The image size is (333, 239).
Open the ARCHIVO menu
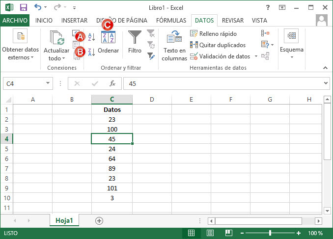point(15,21)
